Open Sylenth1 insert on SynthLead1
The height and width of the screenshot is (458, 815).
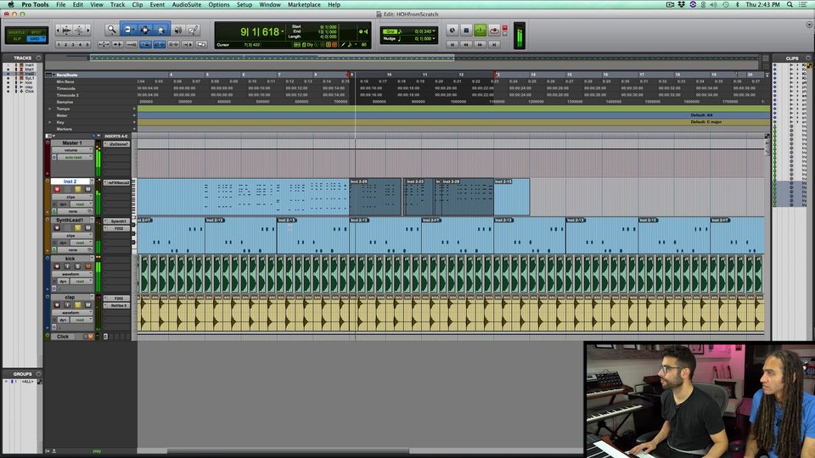117,221
